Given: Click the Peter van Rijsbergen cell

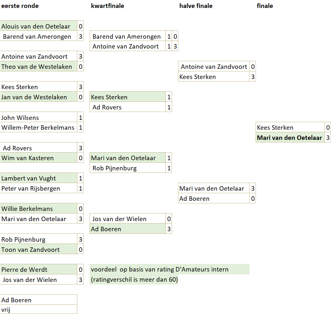Looking at the screenshot, I should [x=30, y=188].
